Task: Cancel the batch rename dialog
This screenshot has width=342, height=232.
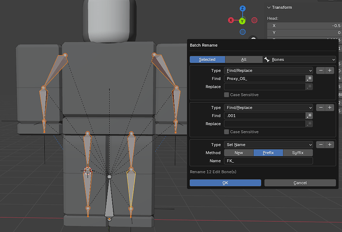Action: pyautogui.click(x=300, y=183)
